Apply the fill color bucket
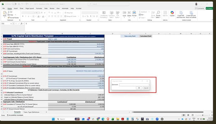Viewport: 216px width, 124px height. (39, 16)
